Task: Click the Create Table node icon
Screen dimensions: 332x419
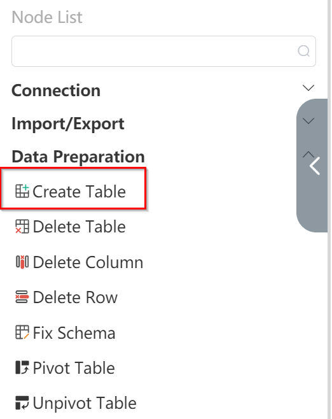Action: pos(22,191)
